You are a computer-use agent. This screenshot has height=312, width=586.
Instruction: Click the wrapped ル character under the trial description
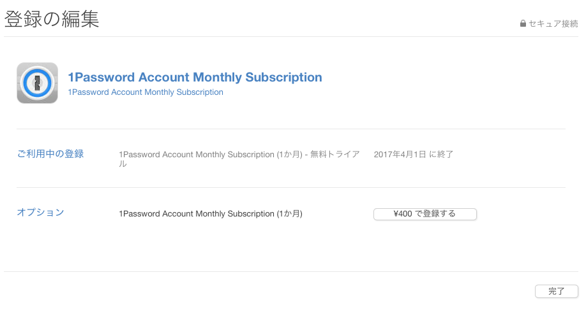(x=123, y=164)
